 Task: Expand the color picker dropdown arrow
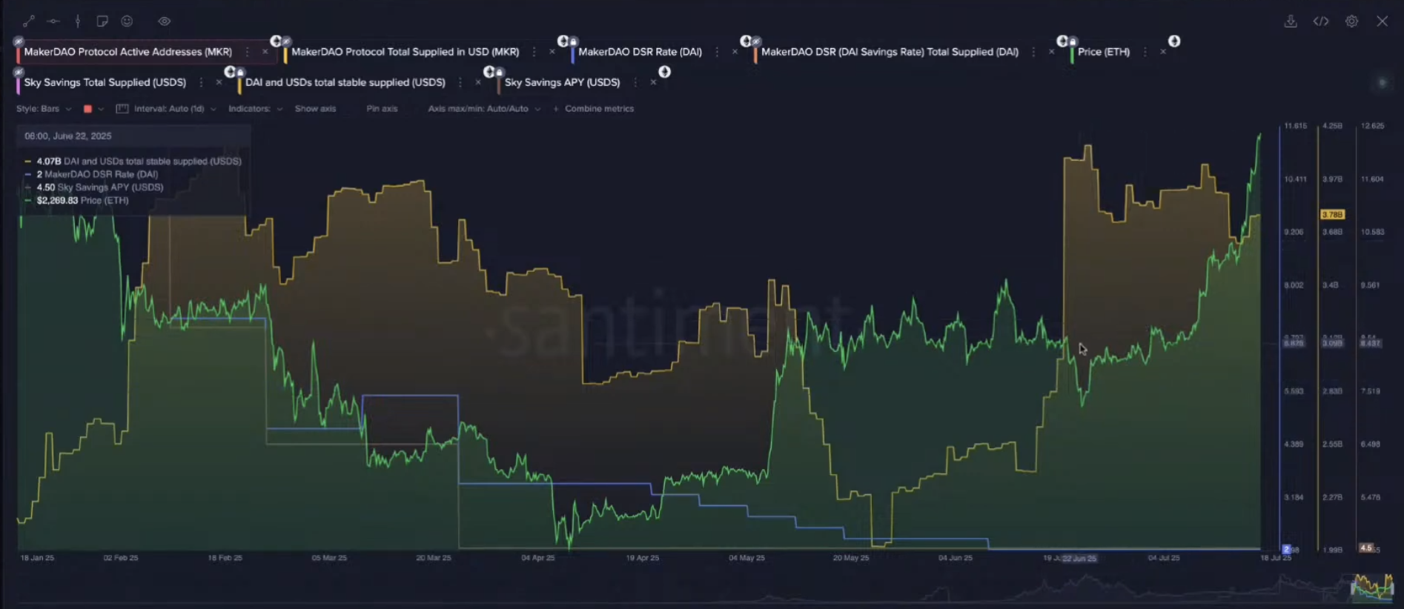pos(101,109)
